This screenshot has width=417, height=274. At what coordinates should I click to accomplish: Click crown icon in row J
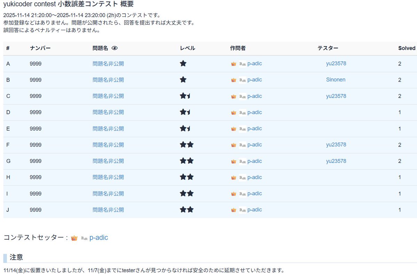pos(233,210)
